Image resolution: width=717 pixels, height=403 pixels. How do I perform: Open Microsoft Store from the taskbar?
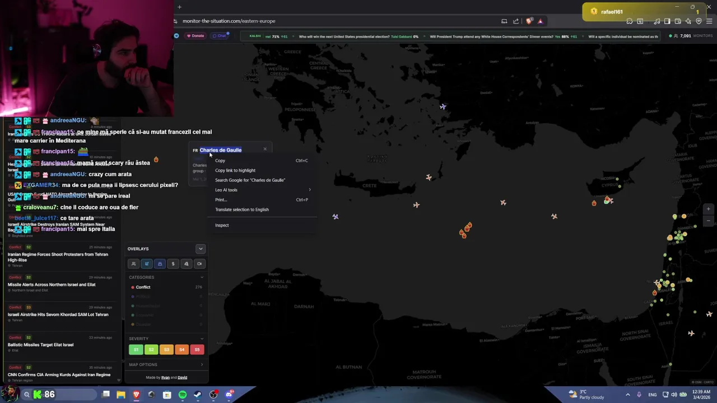click(167, 395)
